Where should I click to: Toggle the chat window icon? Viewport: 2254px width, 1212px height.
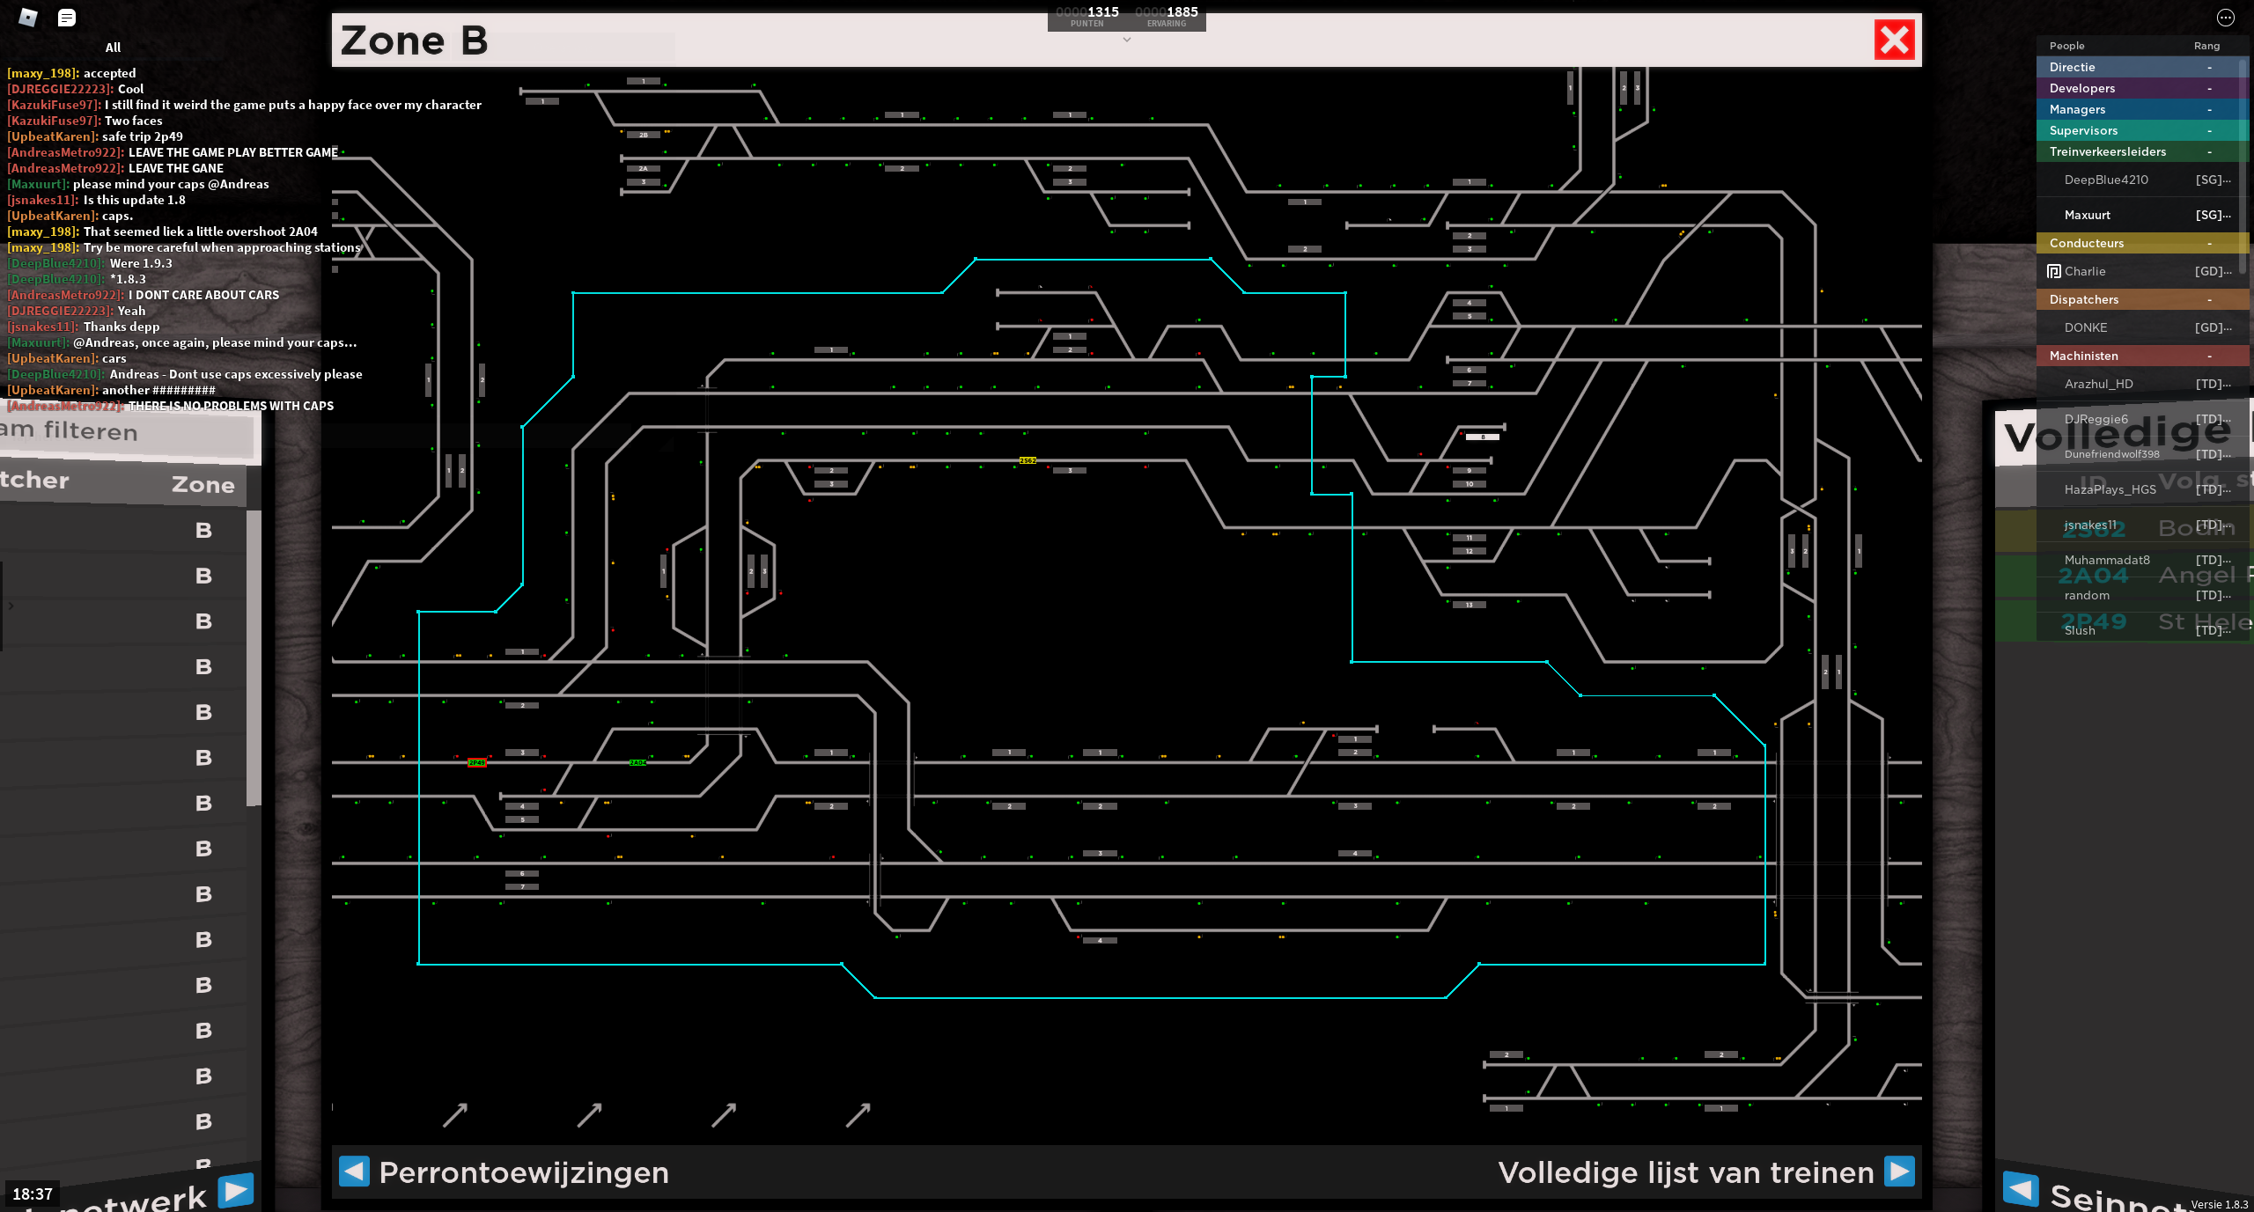click(x=67, y=18)
